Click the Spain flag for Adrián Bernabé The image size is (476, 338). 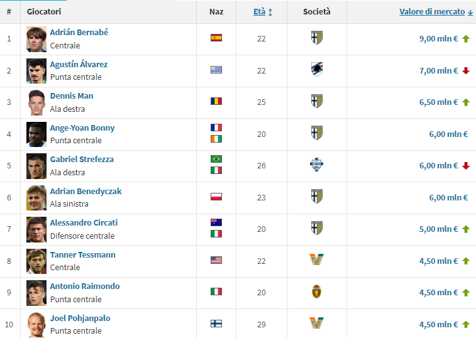coord(216,38)
